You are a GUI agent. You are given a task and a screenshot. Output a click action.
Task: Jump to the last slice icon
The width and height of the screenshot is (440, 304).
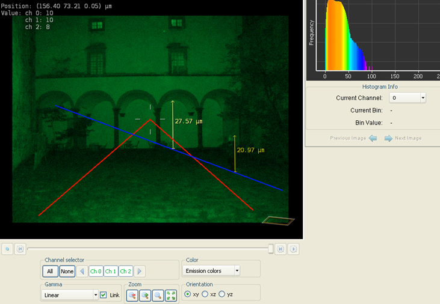[x=280, y=249]
